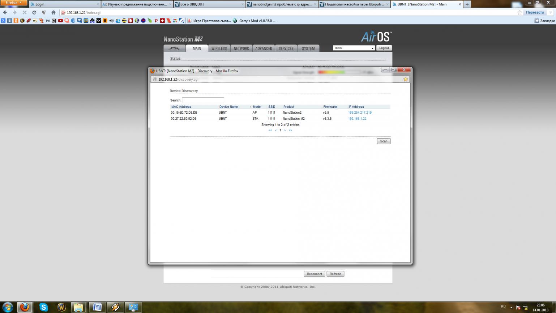Select the MAIN tab in airOS
The height and width of the screenshot is (313, 556).
coord(197,48)
